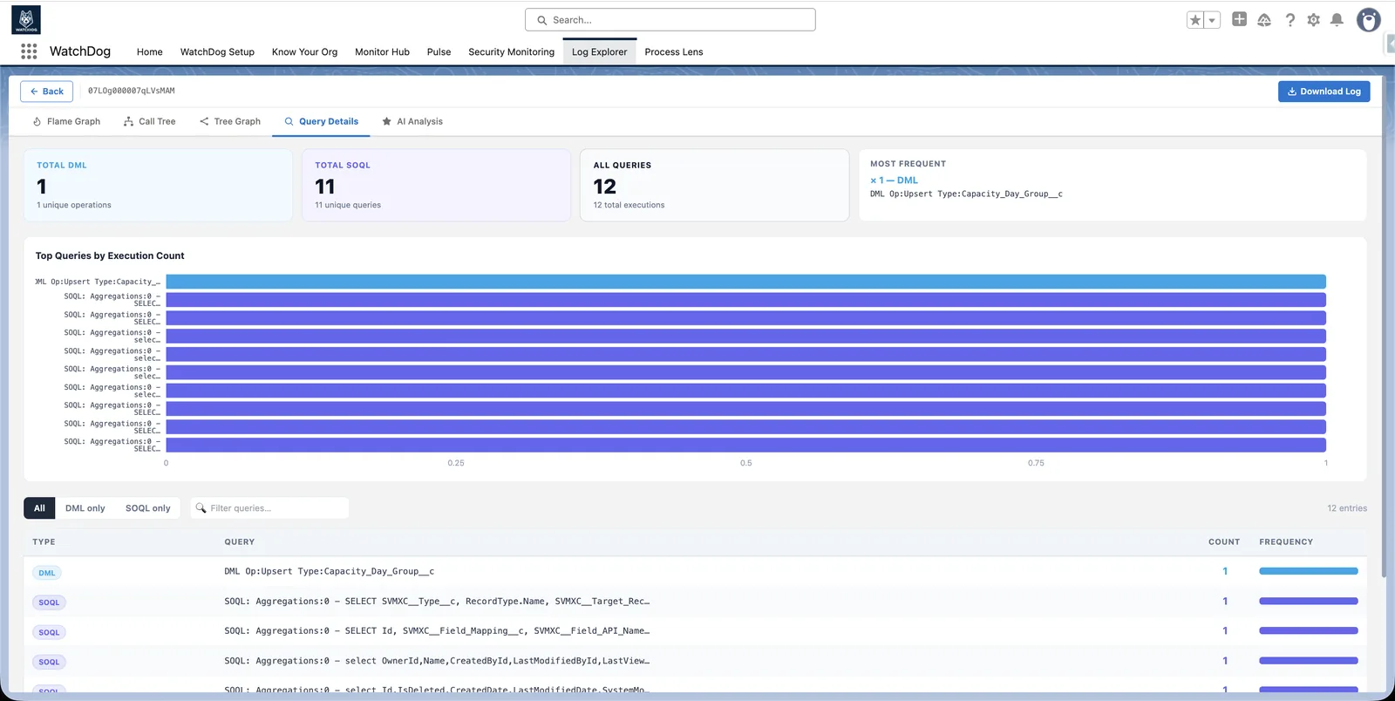Open the favorites list dropdown arrow

pos(1212,20)
